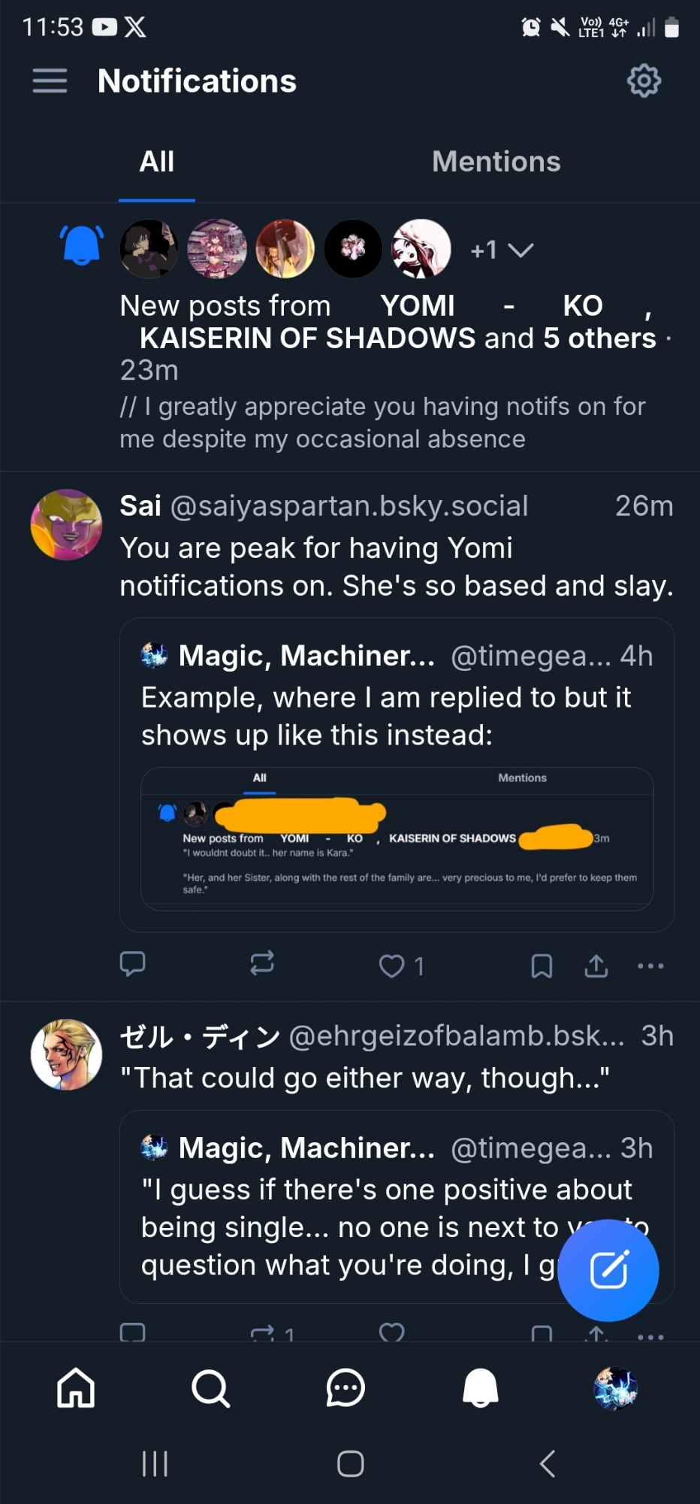Image resolution: width=700 pixels, height=1504 pixels.
Task: Open my profile from bottom bar avatar
Action: [x=615, y=1387]
